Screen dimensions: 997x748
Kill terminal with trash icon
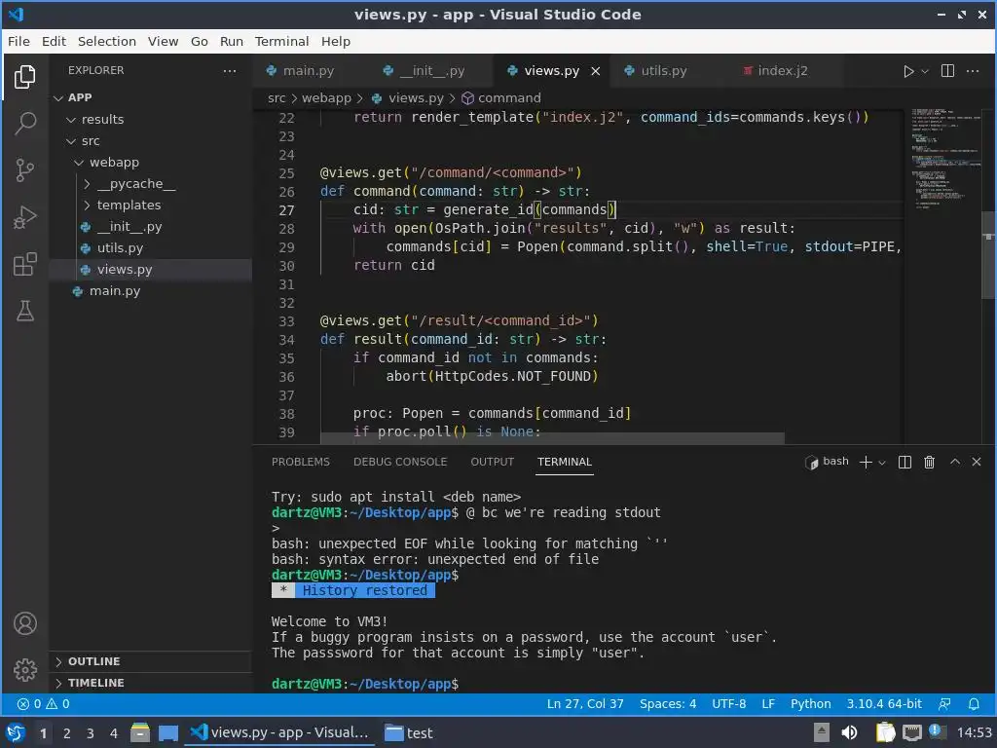(x=930, y=463)
